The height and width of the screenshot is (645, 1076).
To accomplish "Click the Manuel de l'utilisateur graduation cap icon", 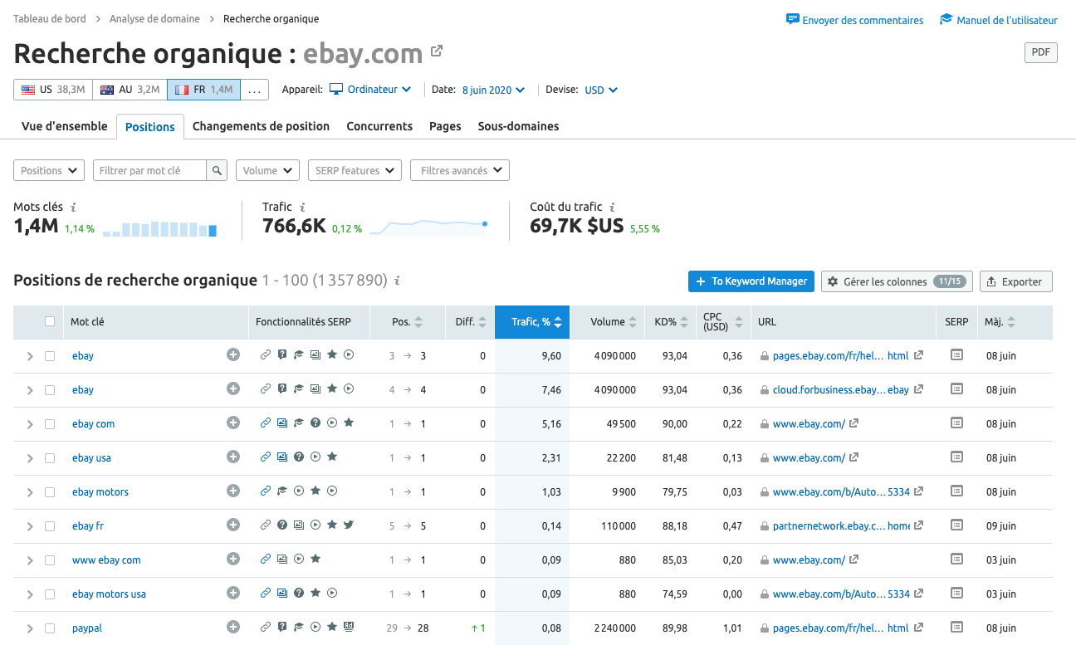I will pyautogui.click(x=946, y=19).
